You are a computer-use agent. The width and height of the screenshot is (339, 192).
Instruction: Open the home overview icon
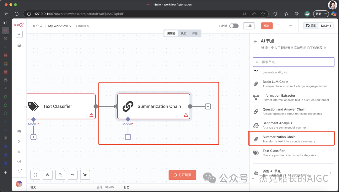click(x=19, y=45)
